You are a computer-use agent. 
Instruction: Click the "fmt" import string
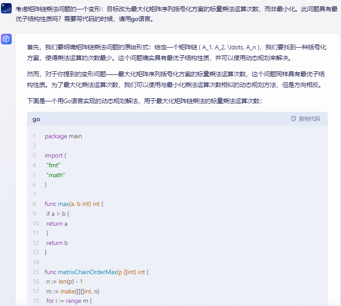point(53,165)
